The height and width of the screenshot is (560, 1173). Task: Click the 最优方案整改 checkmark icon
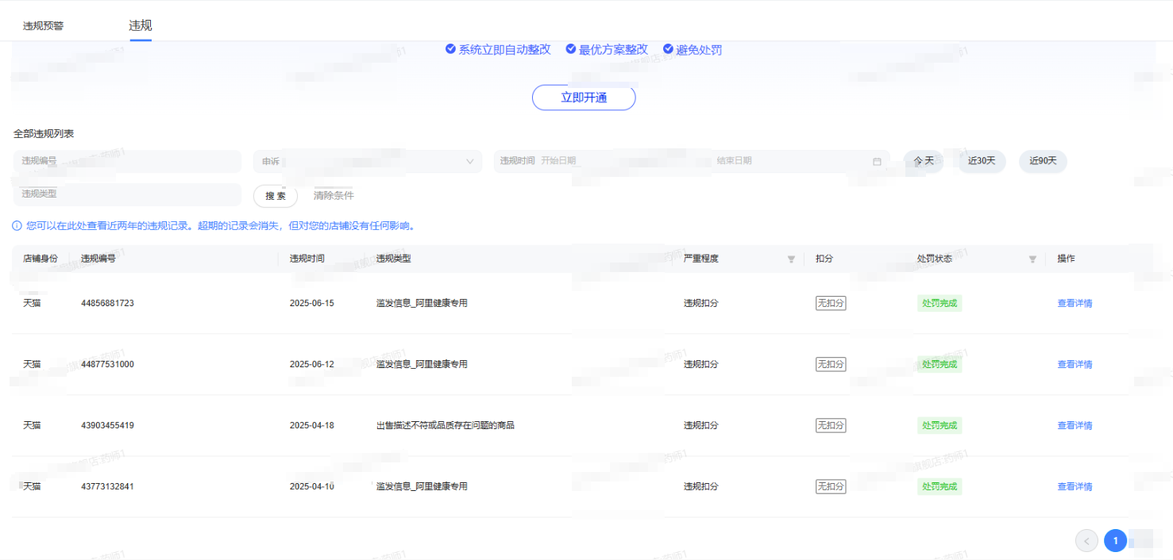click(570, 49)
